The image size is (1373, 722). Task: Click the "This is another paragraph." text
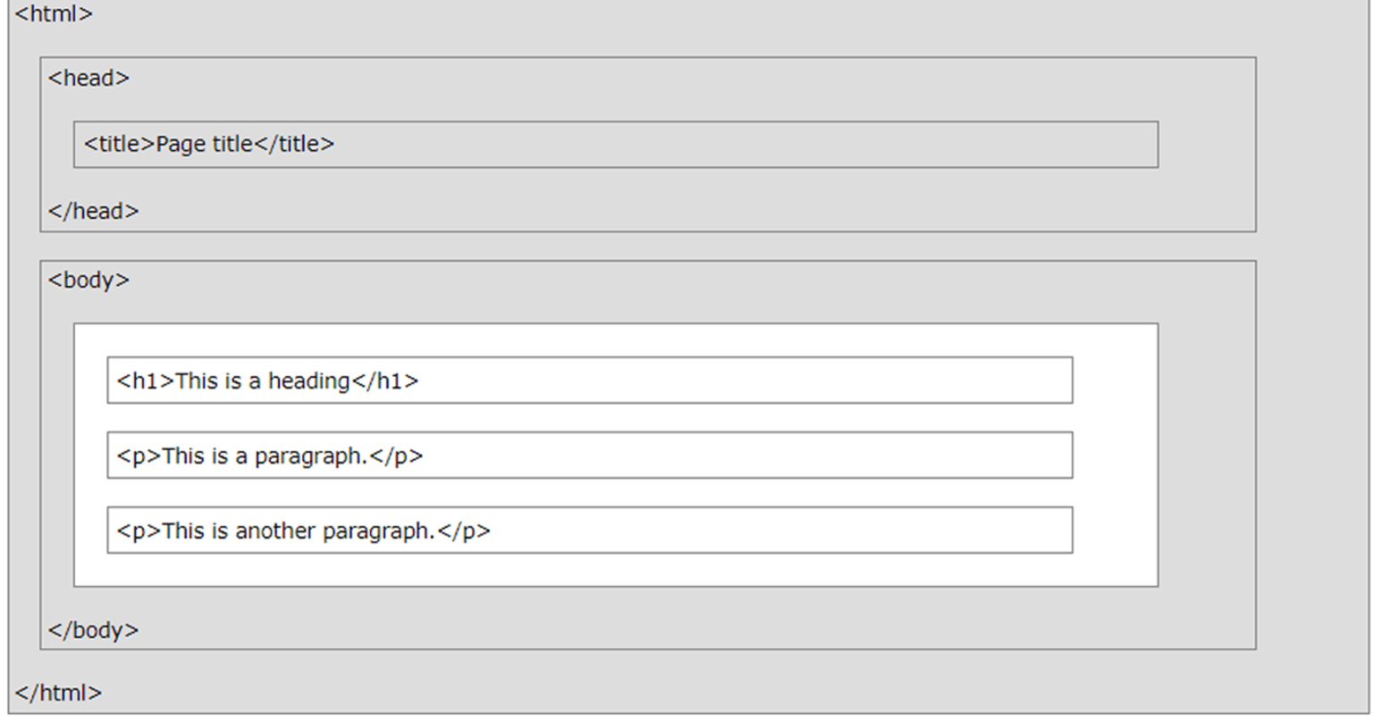tap(299, 532)
